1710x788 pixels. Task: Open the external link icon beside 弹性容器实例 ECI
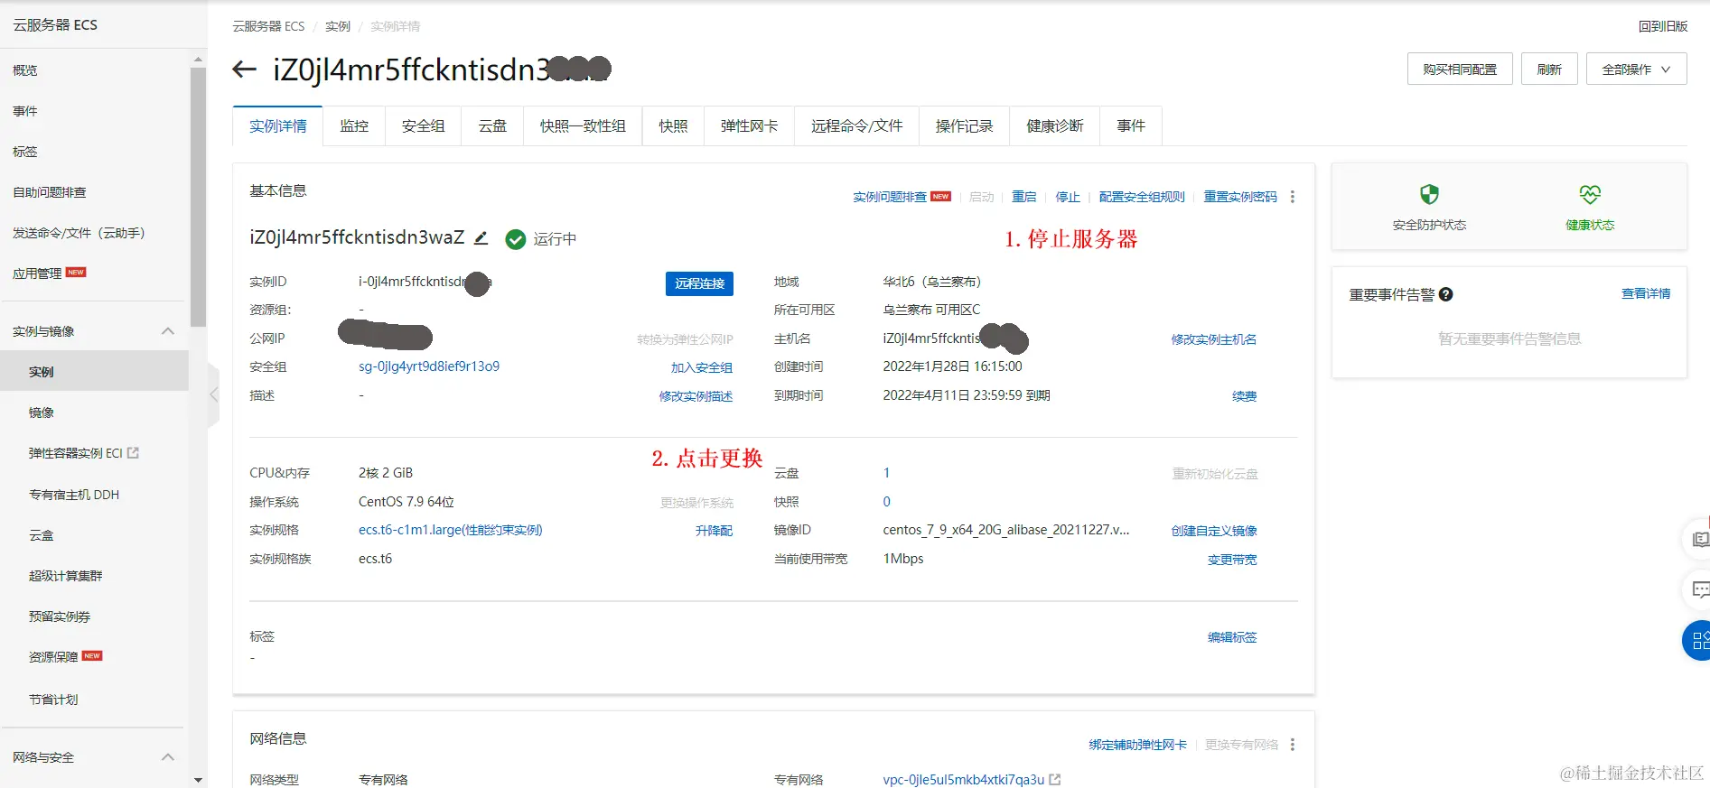pos(134,453)
